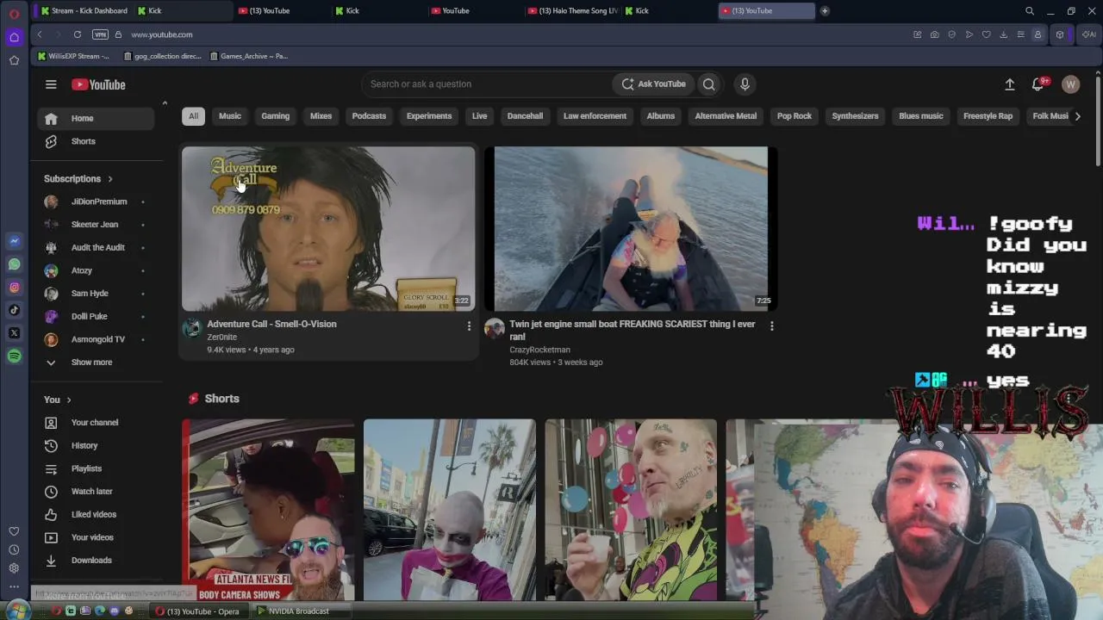Select the Alternative Metal chip
The height and width of the screenshot is (620, 1103).
point(726,116)
